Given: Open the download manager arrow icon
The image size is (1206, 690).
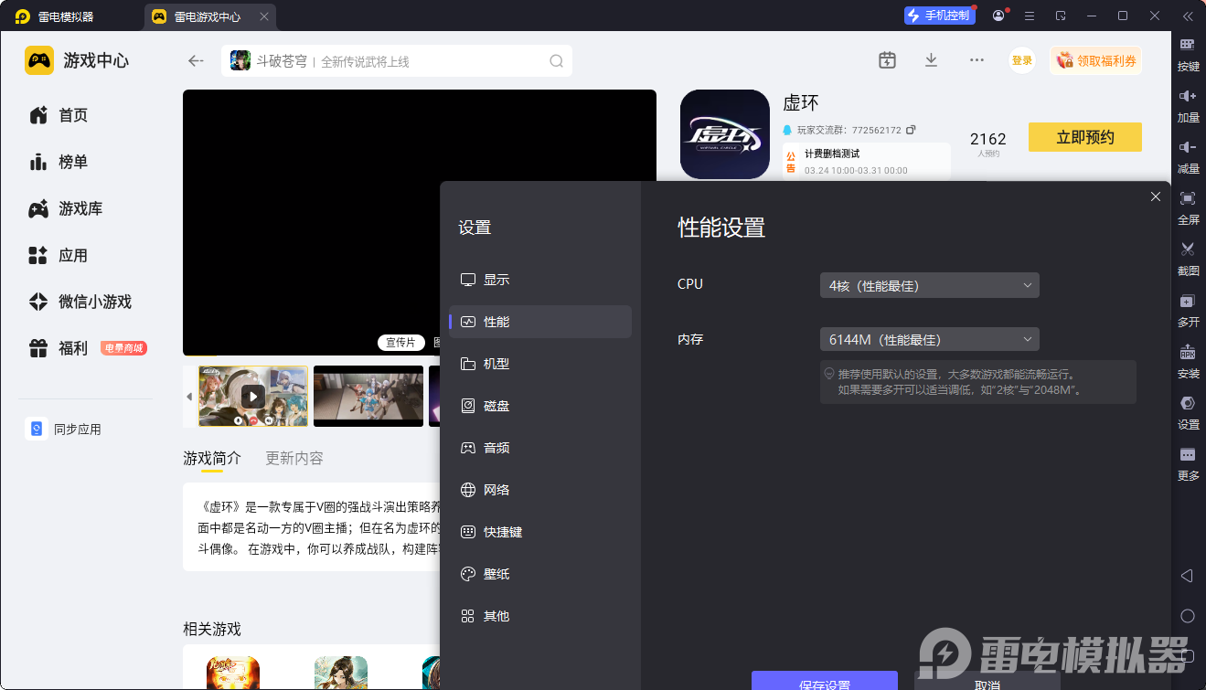Looking at the screenshot, I should (931, 60).
